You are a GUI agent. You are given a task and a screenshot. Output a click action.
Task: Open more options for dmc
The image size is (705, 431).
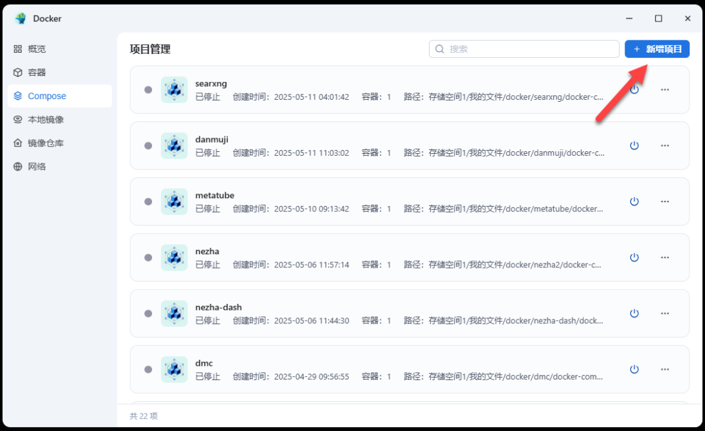coord(665,370)
